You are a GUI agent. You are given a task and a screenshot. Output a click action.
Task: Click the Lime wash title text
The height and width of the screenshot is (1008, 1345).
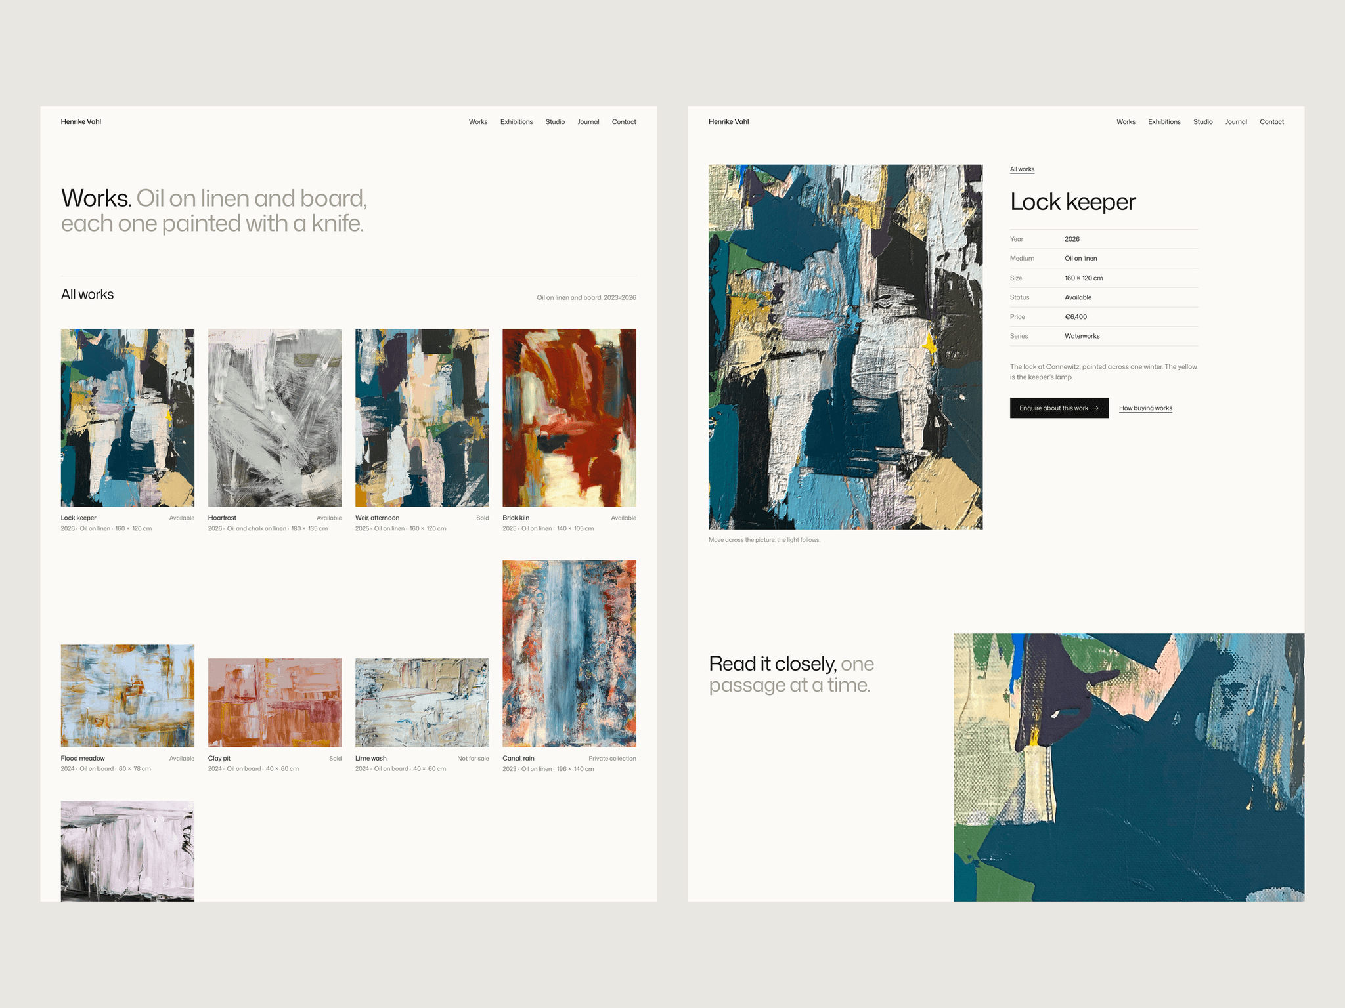[x=371, y=759]
